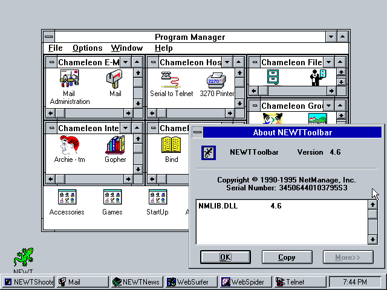Click the lizard icon in About NEWTToolbar
This screenshot has width=387, height=290.
coord(209,153)
